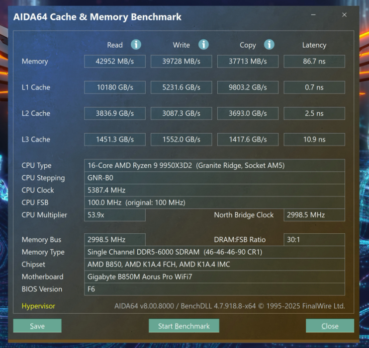The height and width of the screenshot is (348, 369).
Task: Click the info icon next to Copy
Action: point(269,44)
